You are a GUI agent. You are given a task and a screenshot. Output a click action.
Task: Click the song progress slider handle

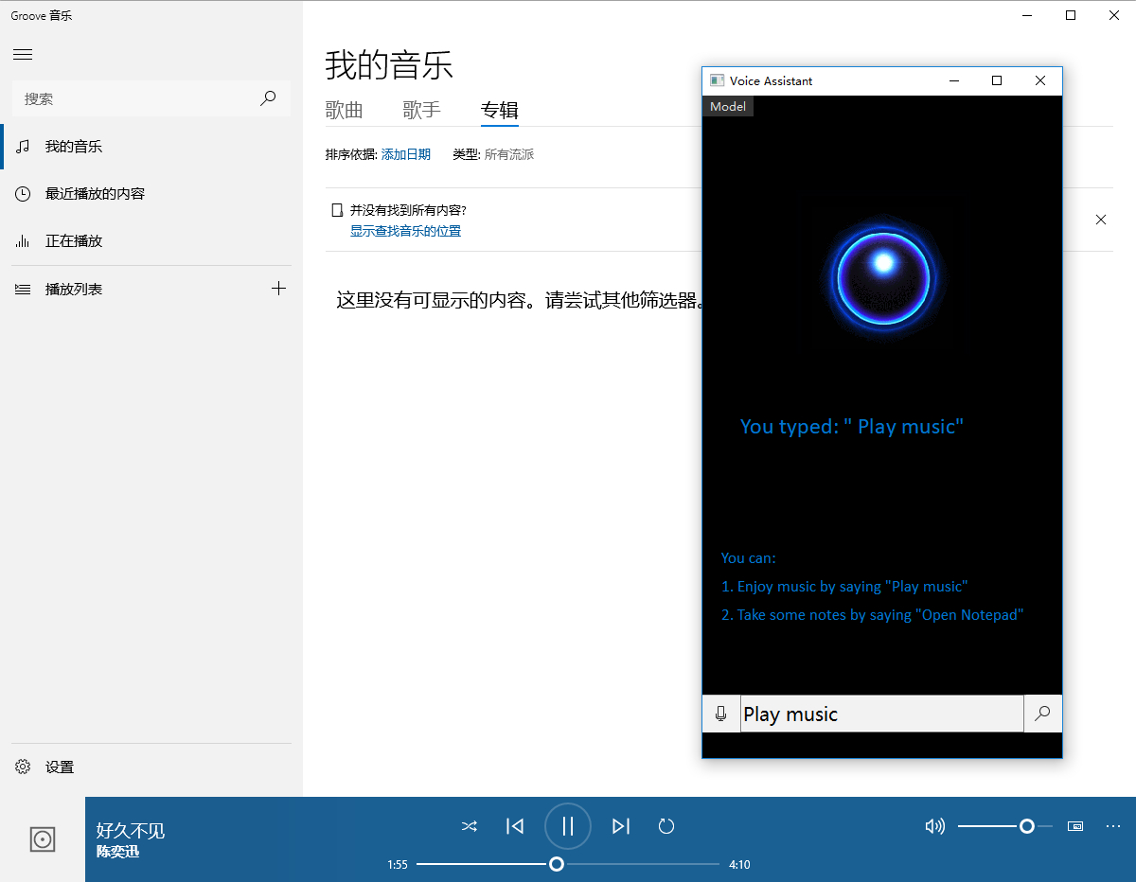pos(557,864)
